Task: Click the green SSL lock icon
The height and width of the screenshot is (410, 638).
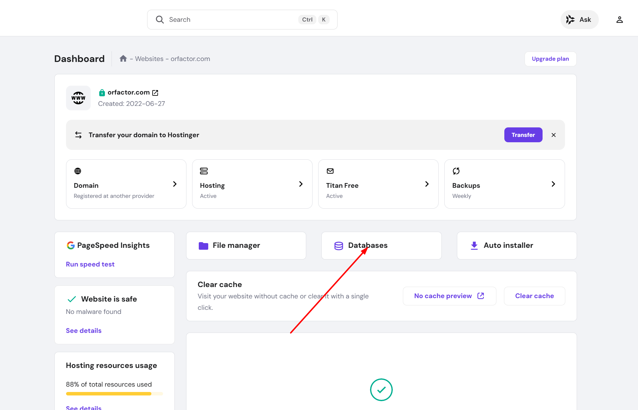Action: pos(102,93)
